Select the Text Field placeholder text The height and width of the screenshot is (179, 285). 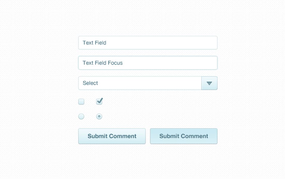click(x=94, y=43)
